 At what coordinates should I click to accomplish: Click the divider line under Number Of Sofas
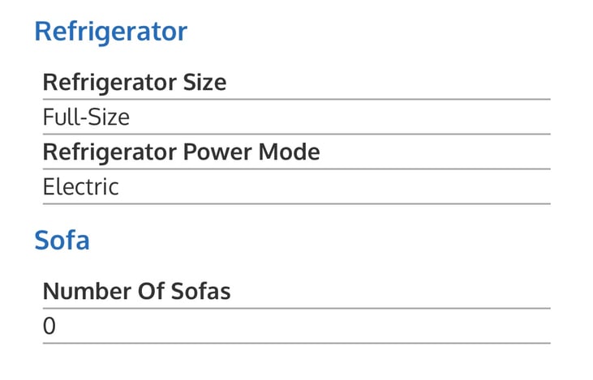pyautogui.click(x=297, y=308)
